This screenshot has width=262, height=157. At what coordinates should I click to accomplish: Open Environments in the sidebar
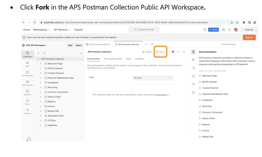27,73
